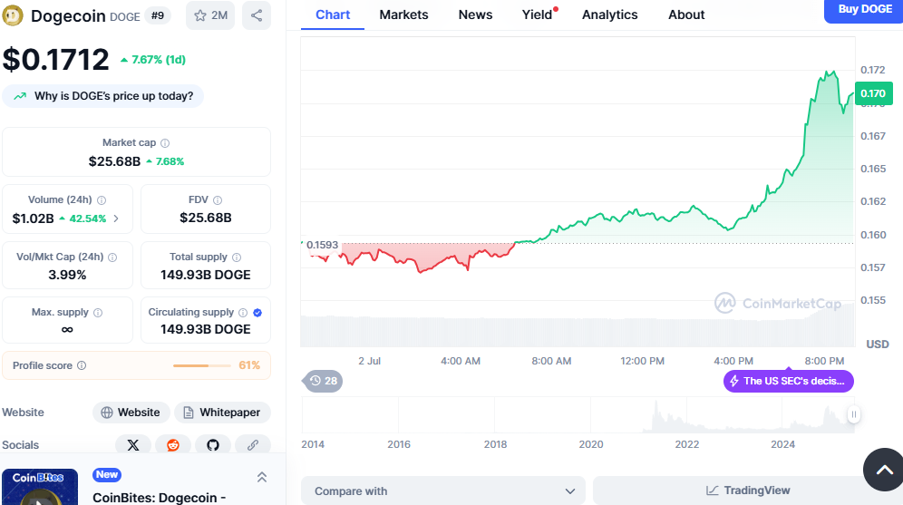Click the New badge on CoinBites
This screenshot has height=505, width=903.
107,475
